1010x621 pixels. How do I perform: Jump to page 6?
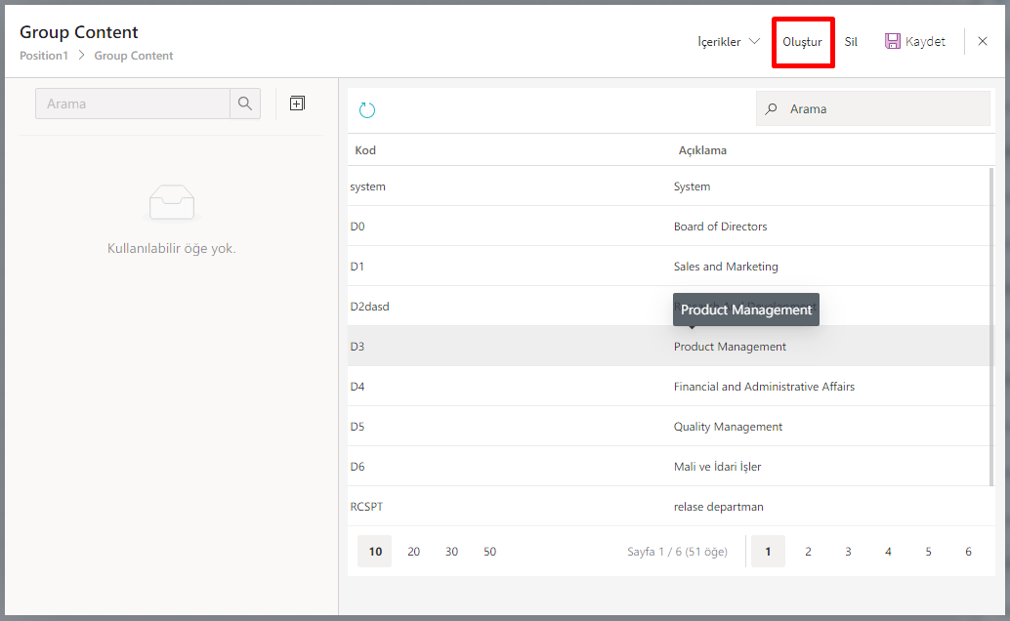click(968, 552)
